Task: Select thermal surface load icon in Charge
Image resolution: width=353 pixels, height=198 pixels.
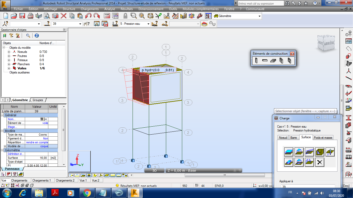Action: 330,152
